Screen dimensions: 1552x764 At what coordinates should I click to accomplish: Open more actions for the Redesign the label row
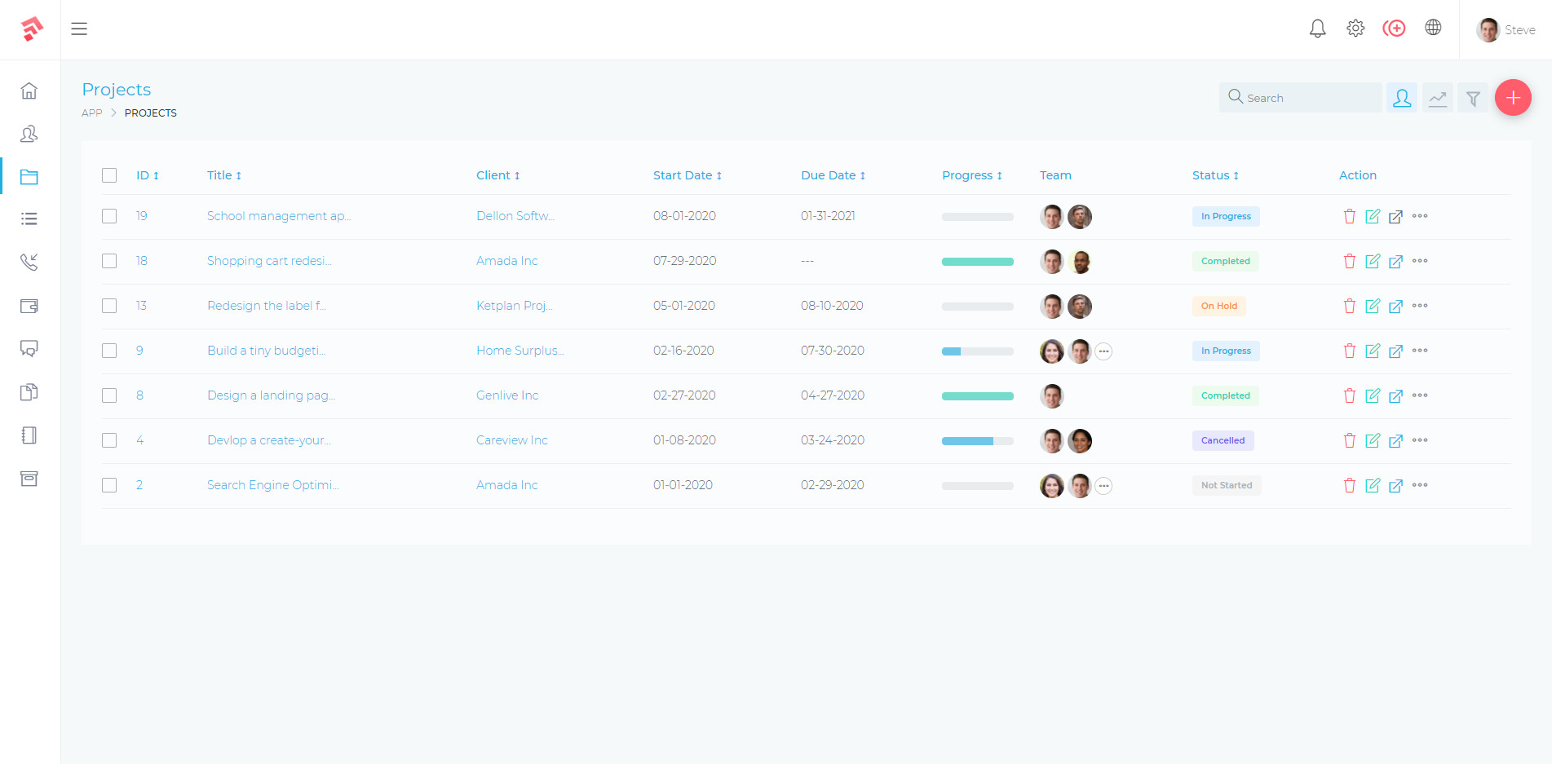point(1421,306)
